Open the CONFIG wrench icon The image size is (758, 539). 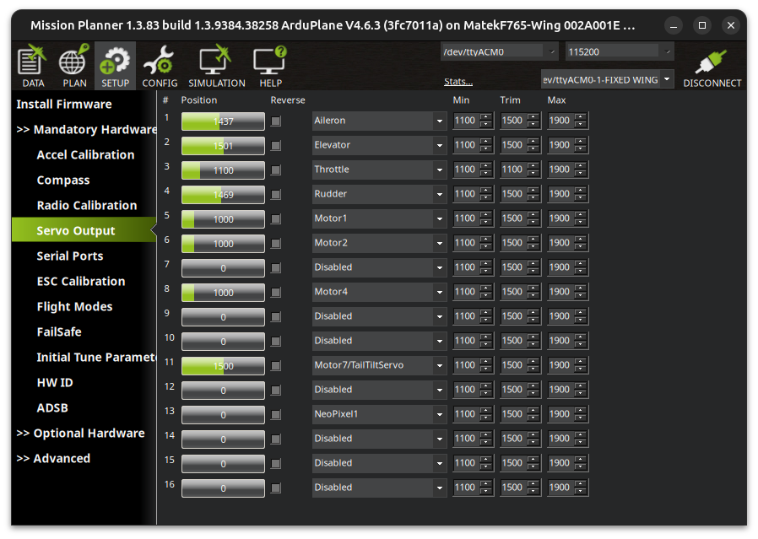pos(160,66)
